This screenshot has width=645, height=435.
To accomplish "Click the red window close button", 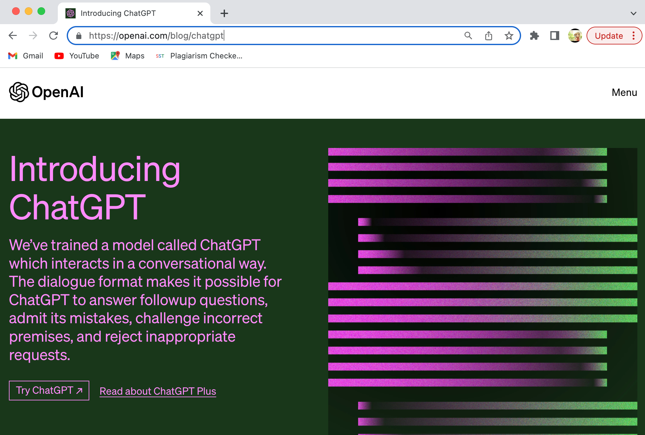I will click(x=16, y=11).
